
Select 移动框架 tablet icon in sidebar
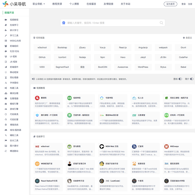(6, 72)
